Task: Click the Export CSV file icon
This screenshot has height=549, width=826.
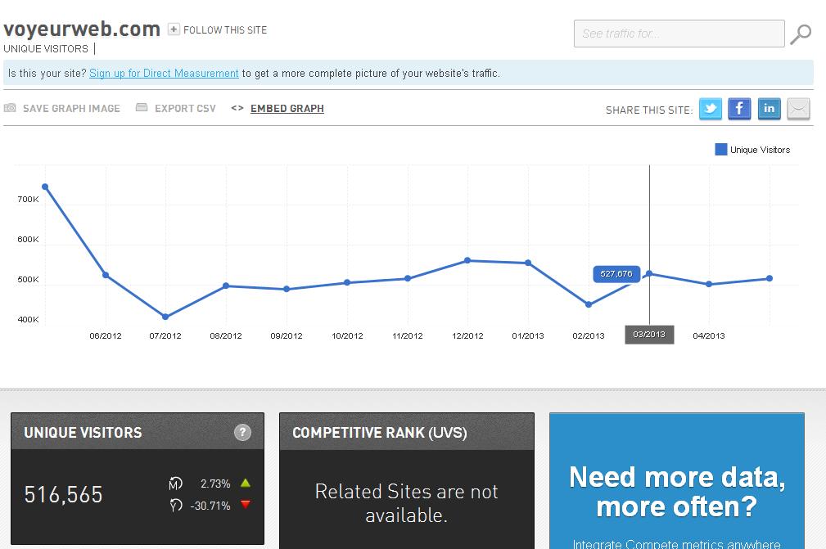Action: click(x=141, y=107)
